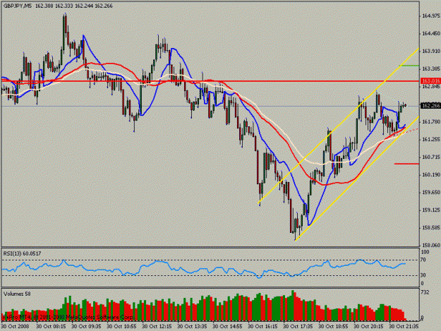The image size is (441, 331).
Task: Click the 164.975 price axis label
Action: [x=431, y=16]
